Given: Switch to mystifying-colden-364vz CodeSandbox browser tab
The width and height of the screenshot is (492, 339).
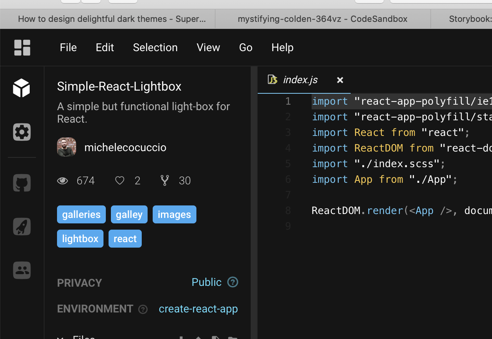Looking at the screenshot, I should pyautogui.click(x=323, y=19).
